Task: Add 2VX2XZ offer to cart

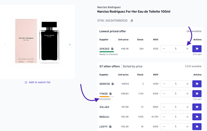Action: [197, 49]
